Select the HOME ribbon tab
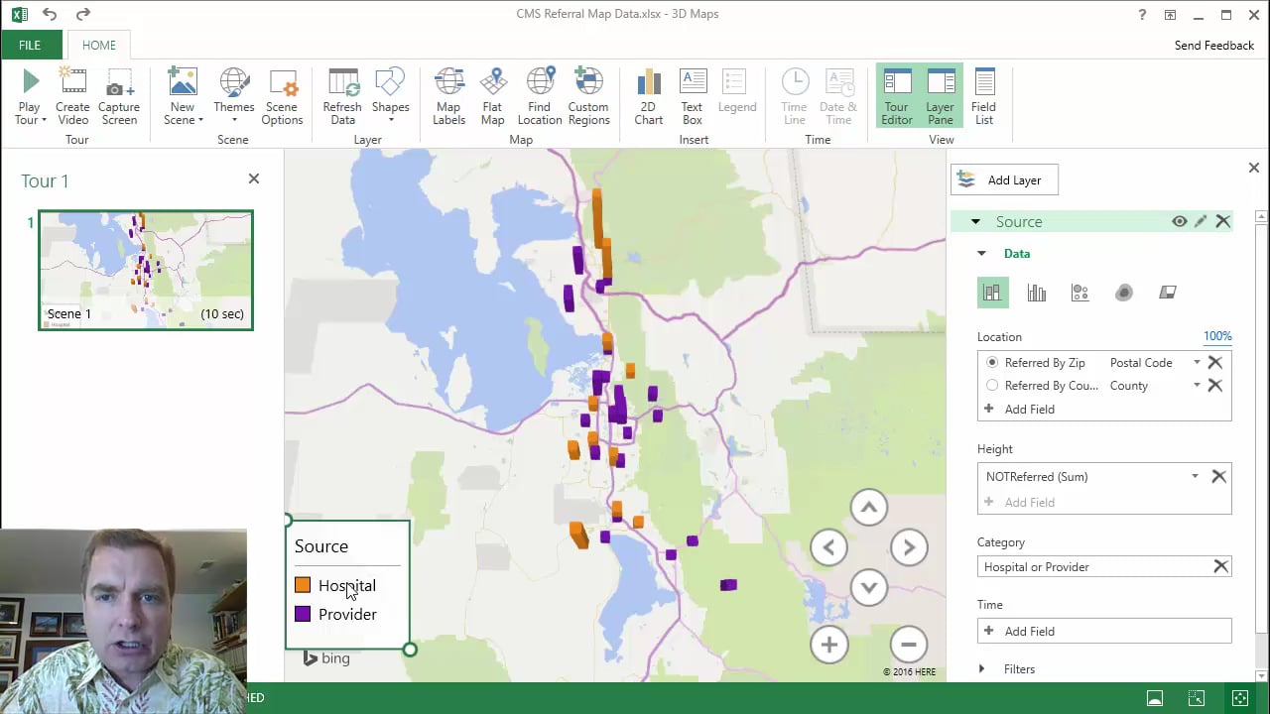The image size is (1270, 714). click(x=99, y=46)
